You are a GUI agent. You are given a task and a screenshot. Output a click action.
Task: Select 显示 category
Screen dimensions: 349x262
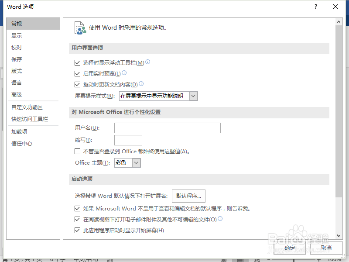[33, 35]
